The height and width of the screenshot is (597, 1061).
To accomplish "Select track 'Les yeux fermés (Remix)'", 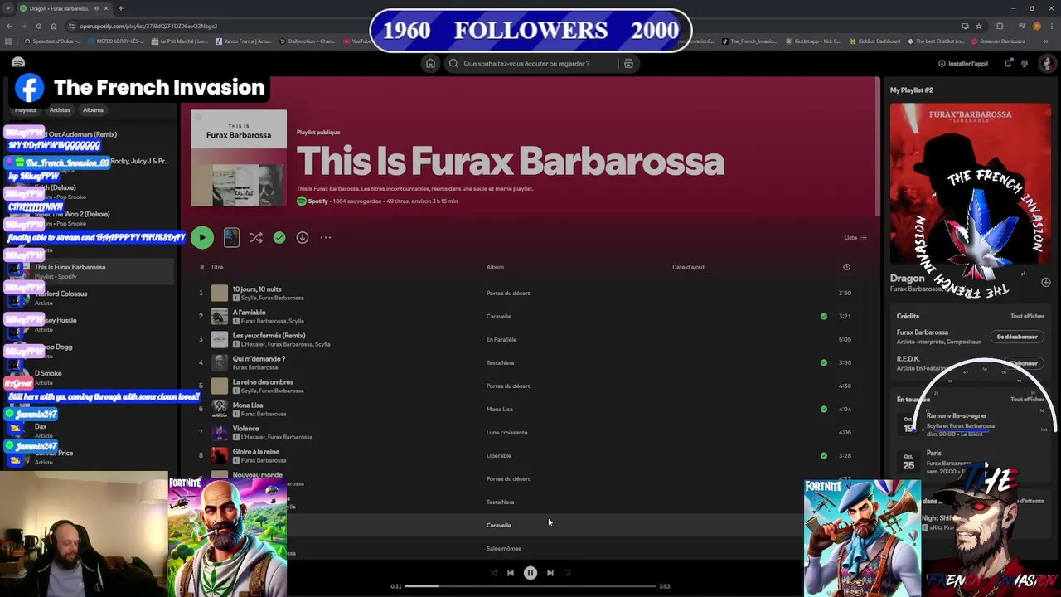I will point(269,336).
